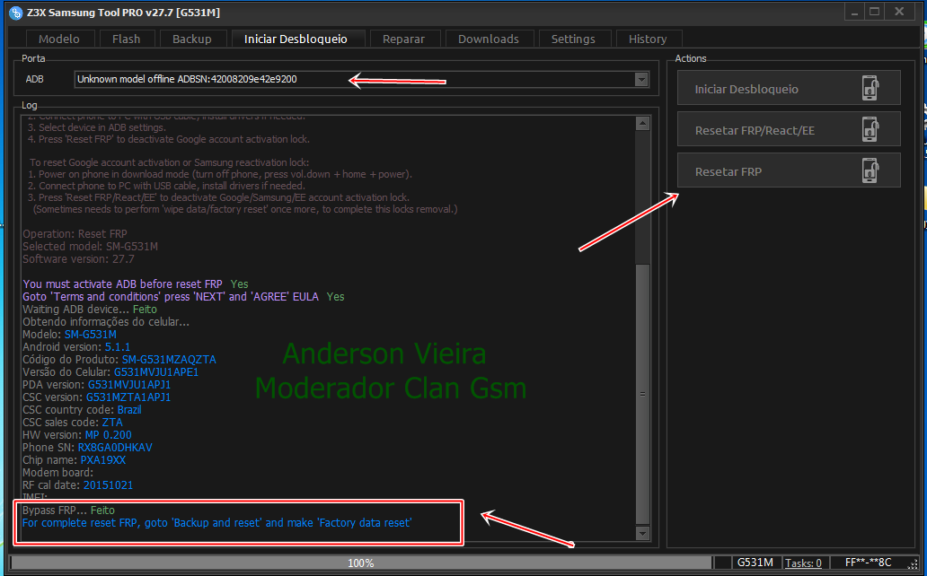The height and width of the screenshot is (576, 927).
Task: Click the Resetar FRP/React/EE button
Action: 789,129
